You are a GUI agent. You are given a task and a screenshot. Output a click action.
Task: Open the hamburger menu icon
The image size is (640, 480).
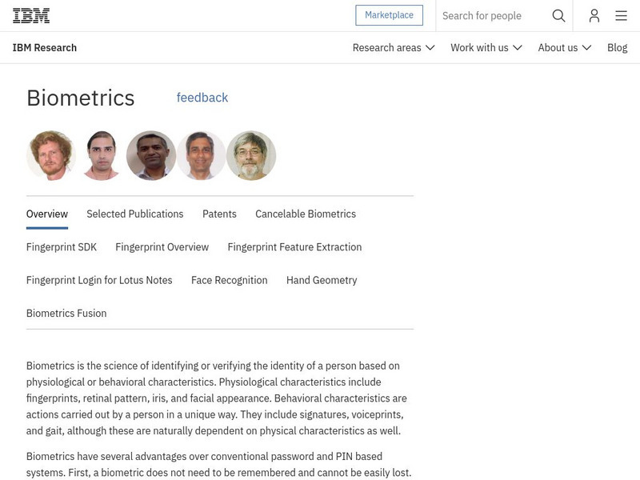point(621,16)
